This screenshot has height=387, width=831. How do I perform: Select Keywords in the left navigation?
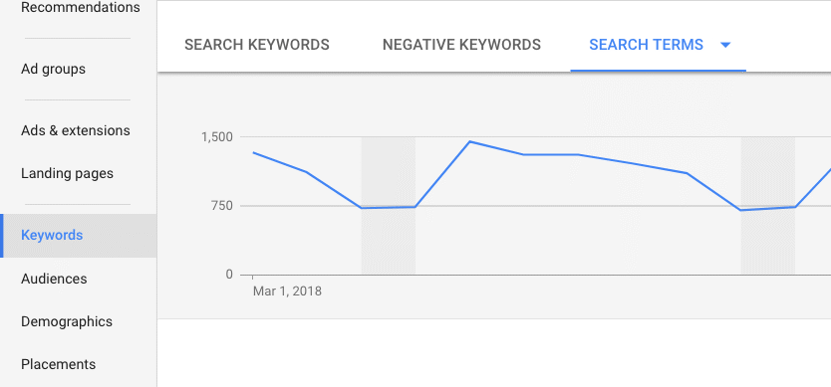(x=79, y=236)
